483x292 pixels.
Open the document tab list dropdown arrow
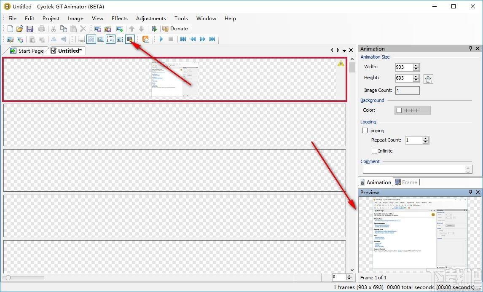click(x=344, y=51)
